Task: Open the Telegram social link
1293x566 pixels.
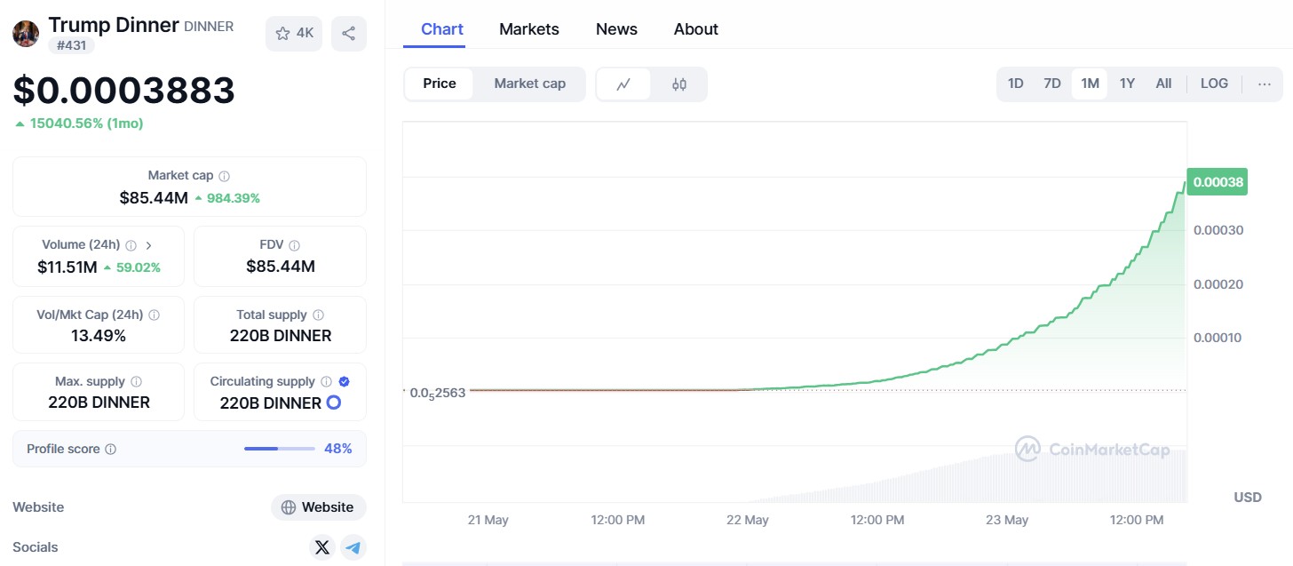Action: (x=353, y=547)
